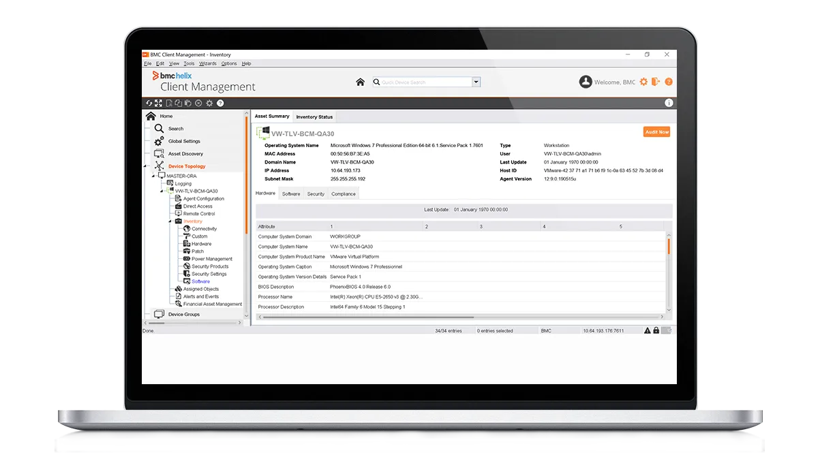Click the orange help circle icon
Screen dimensions: 818x470
pyautogui.click(x=669, y=82)
